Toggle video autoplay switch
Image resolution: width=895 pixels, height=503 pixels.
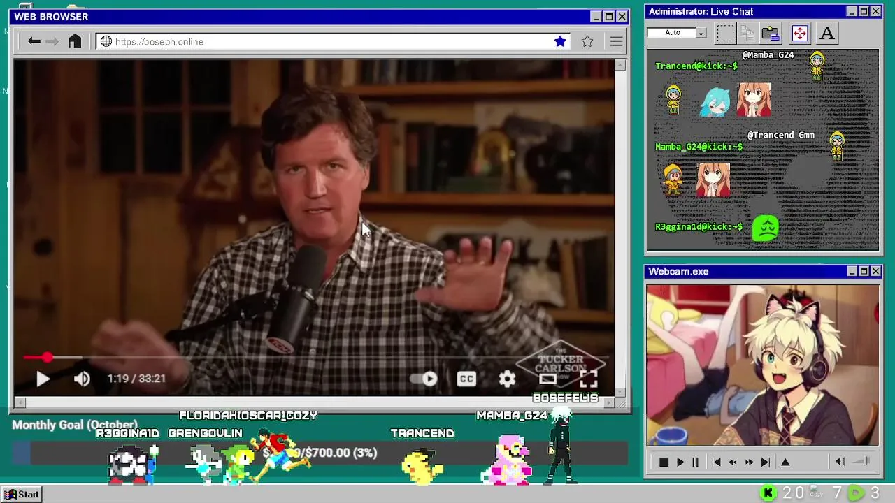pos(424,379)
